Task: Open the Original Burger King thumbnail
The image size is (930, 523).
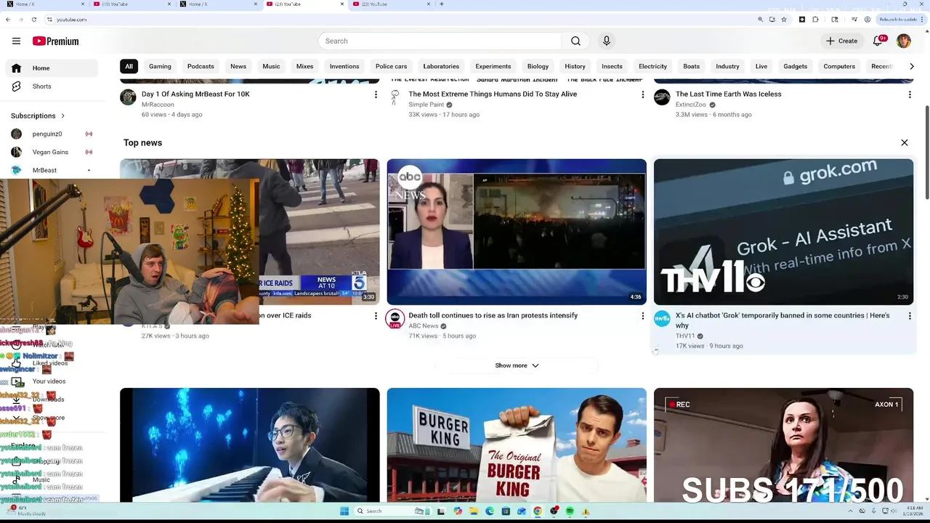Action: [517, 445]
